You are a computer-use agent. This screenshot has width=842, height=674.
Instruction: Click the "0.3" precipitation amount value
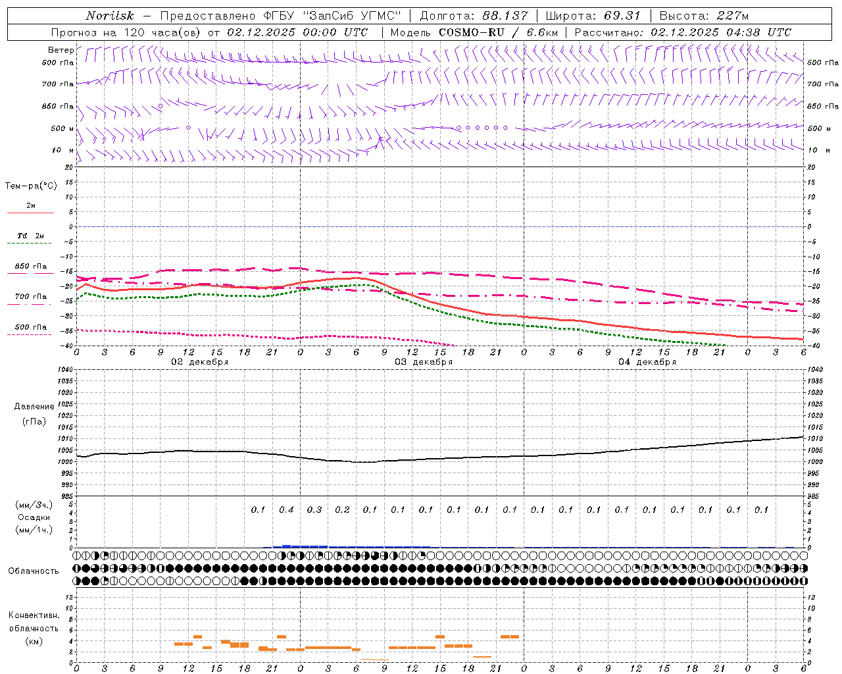click(x=314, y=509)
